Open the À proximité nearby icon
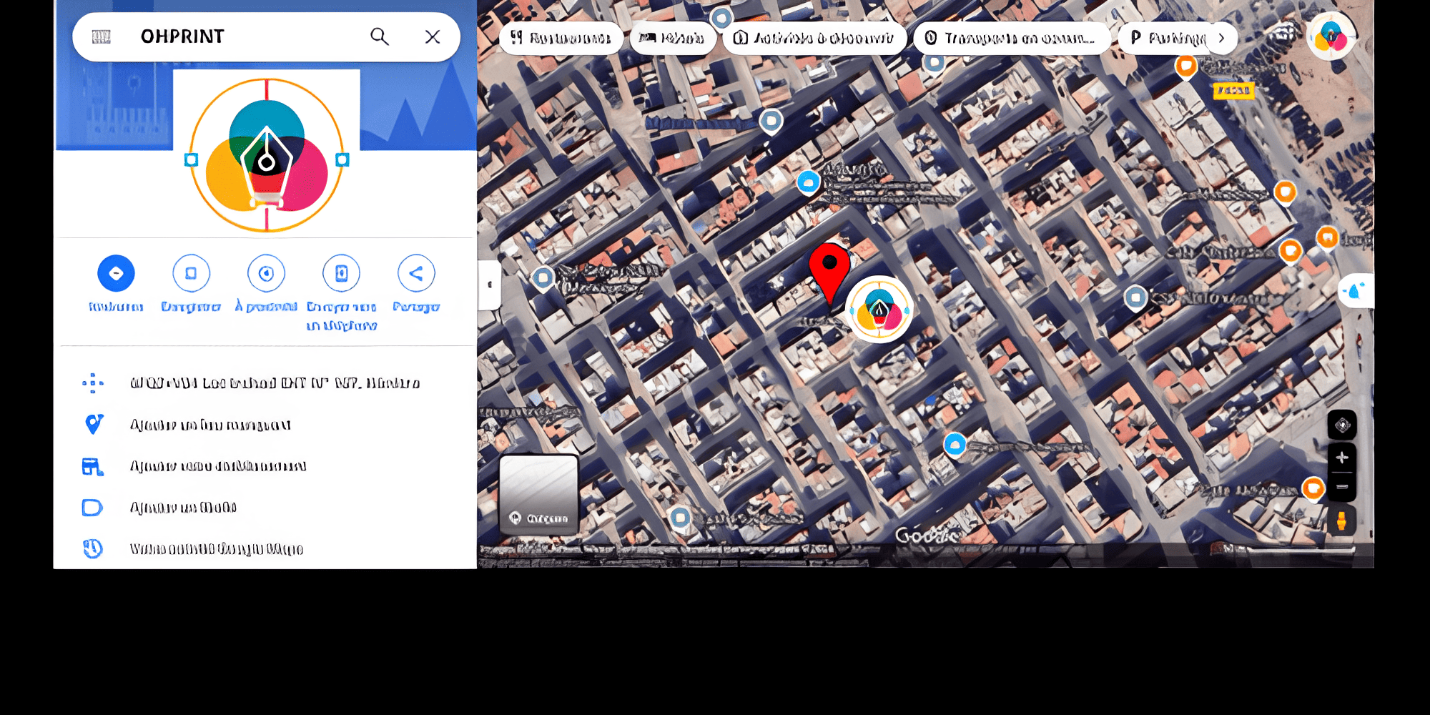 pos(266,273)
